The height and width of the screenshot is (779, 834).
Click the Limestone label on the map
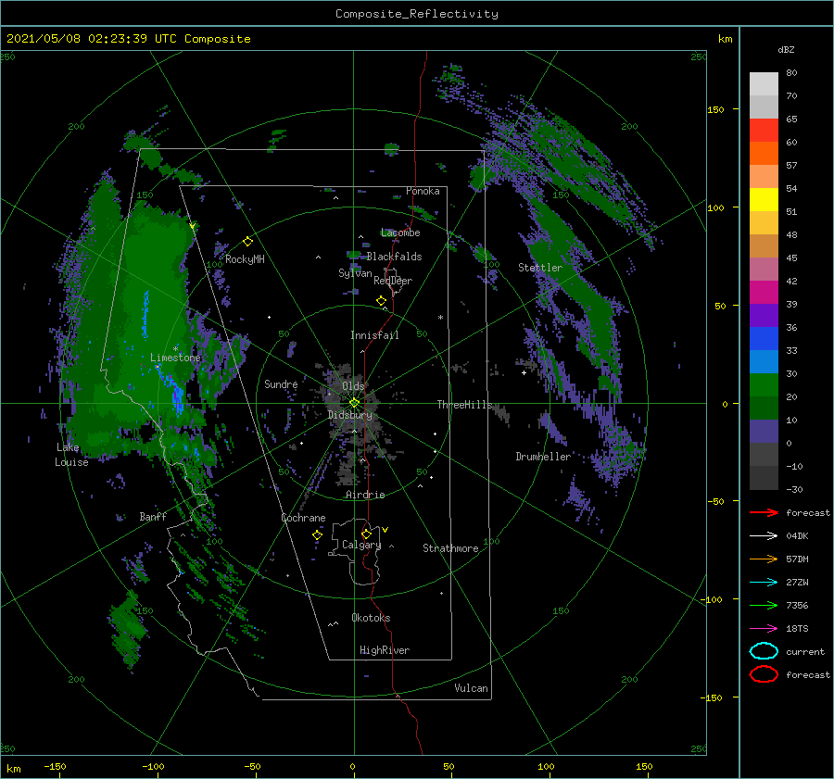(x=175, y=358)
